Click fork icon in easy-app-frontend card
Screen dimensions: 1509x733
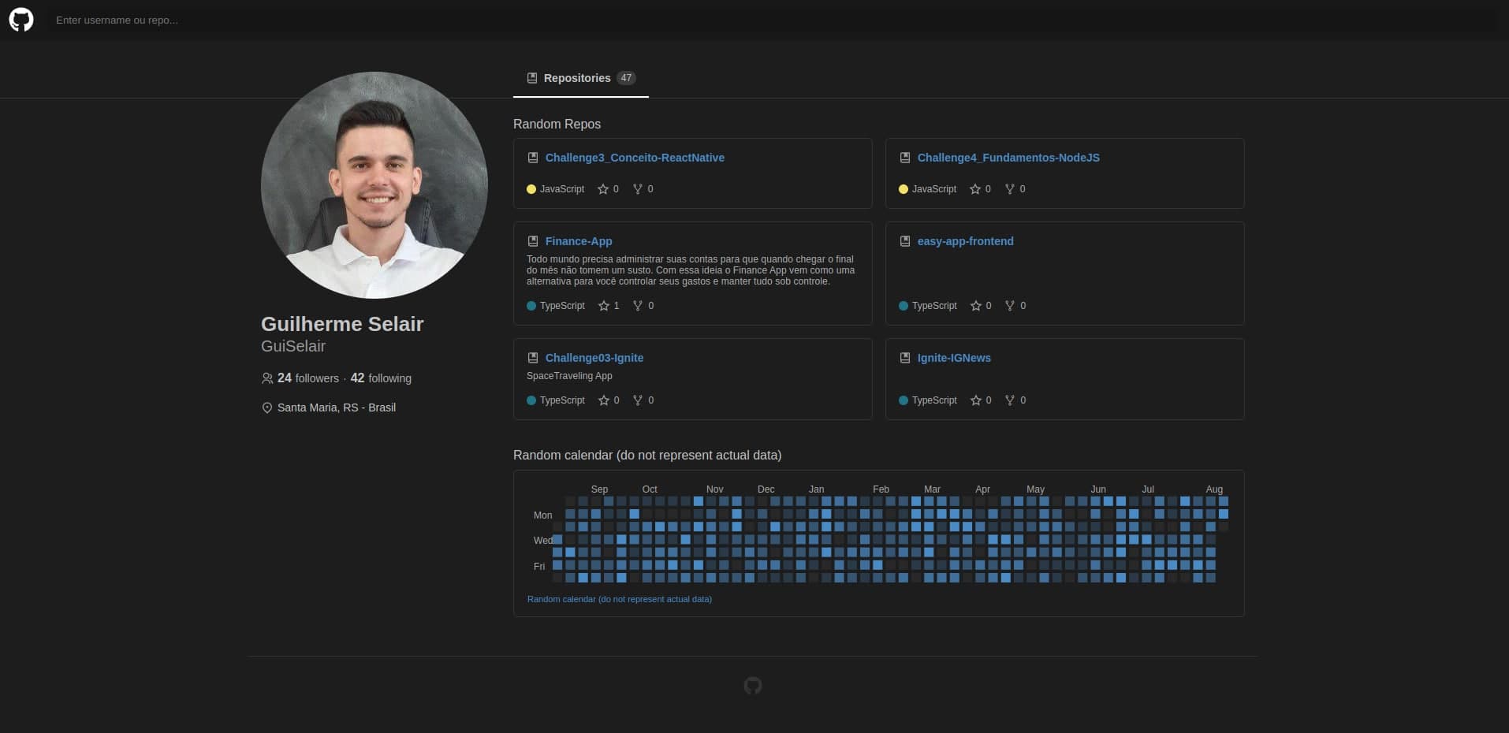pyautogui.click(x=1010, y=306)
